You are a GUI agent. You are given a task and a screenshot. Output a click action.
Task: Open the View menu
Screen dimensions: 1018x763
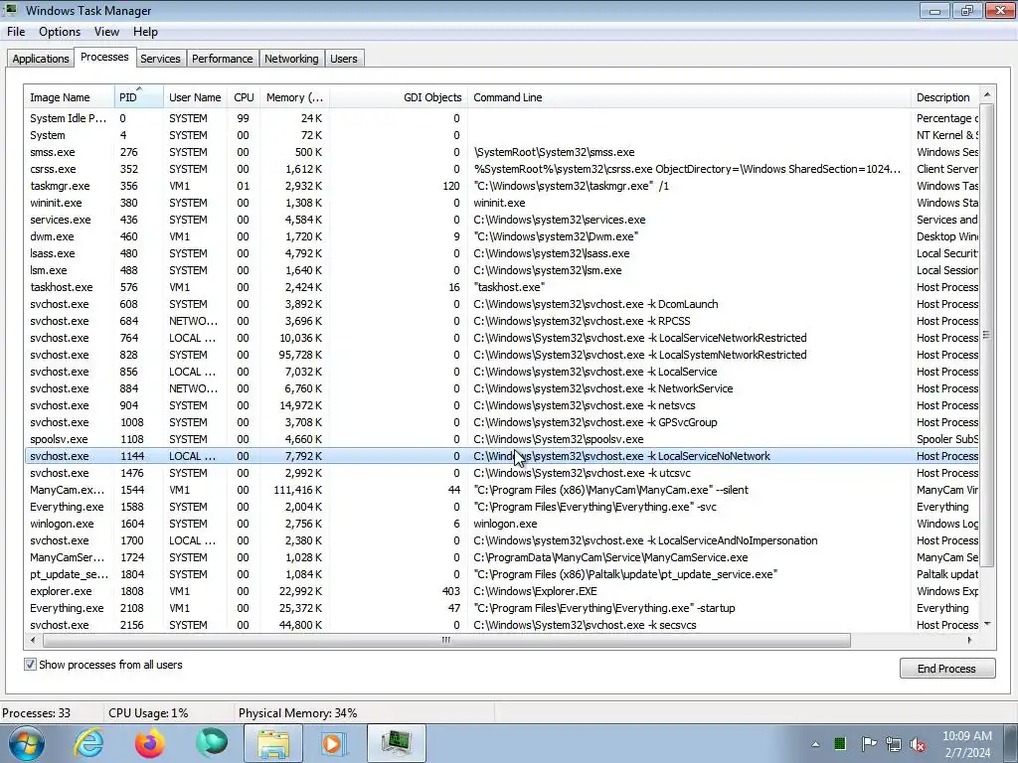point(106,32)
